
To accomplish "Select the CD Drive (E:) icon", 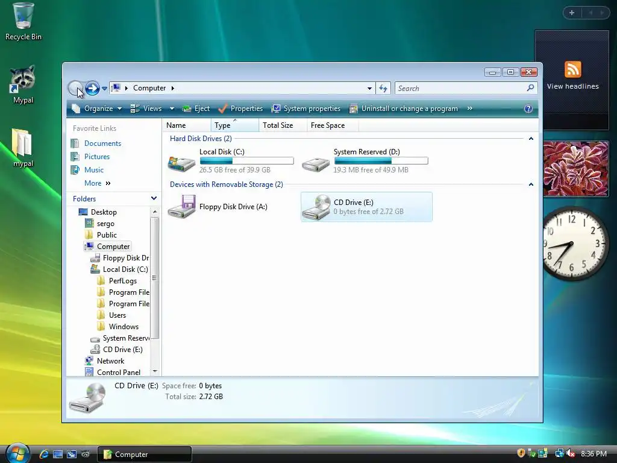I will coord(316,207).
